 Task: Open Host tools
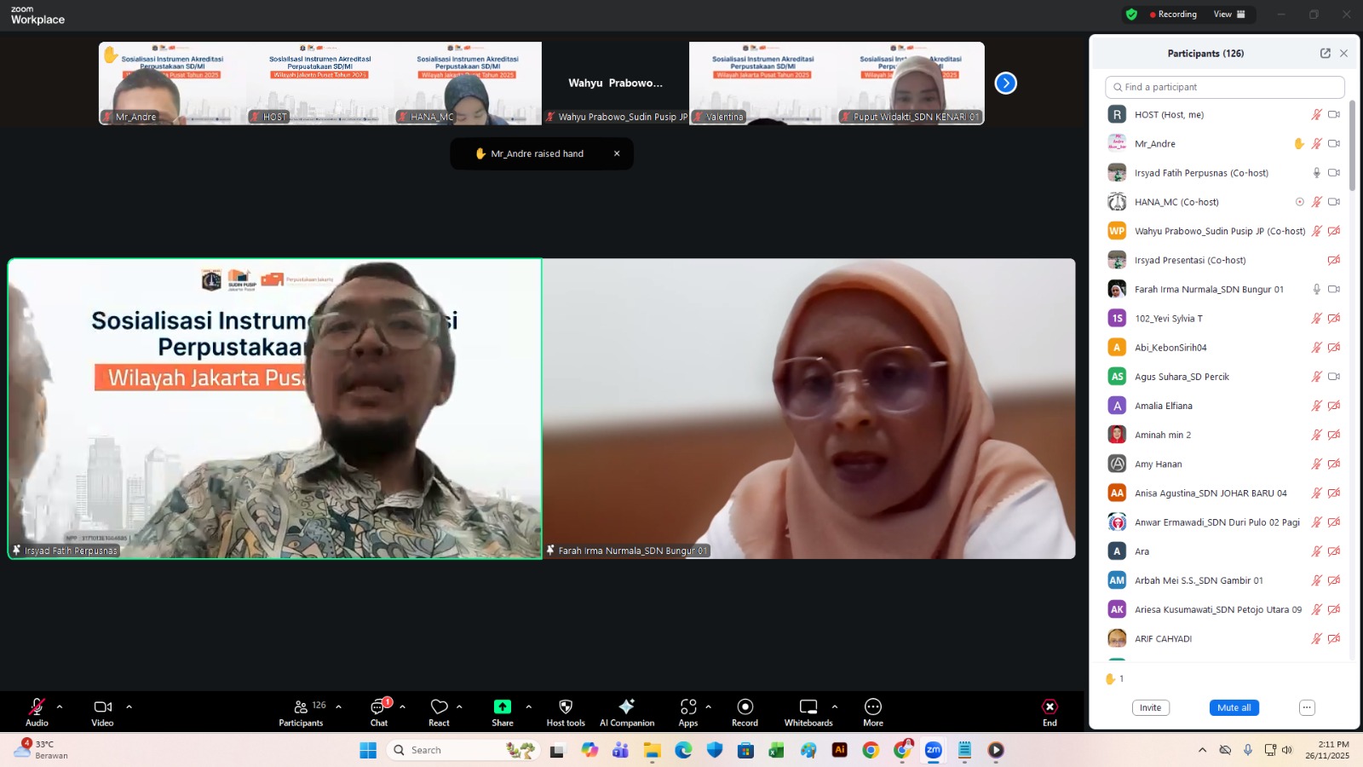[565, 707]
